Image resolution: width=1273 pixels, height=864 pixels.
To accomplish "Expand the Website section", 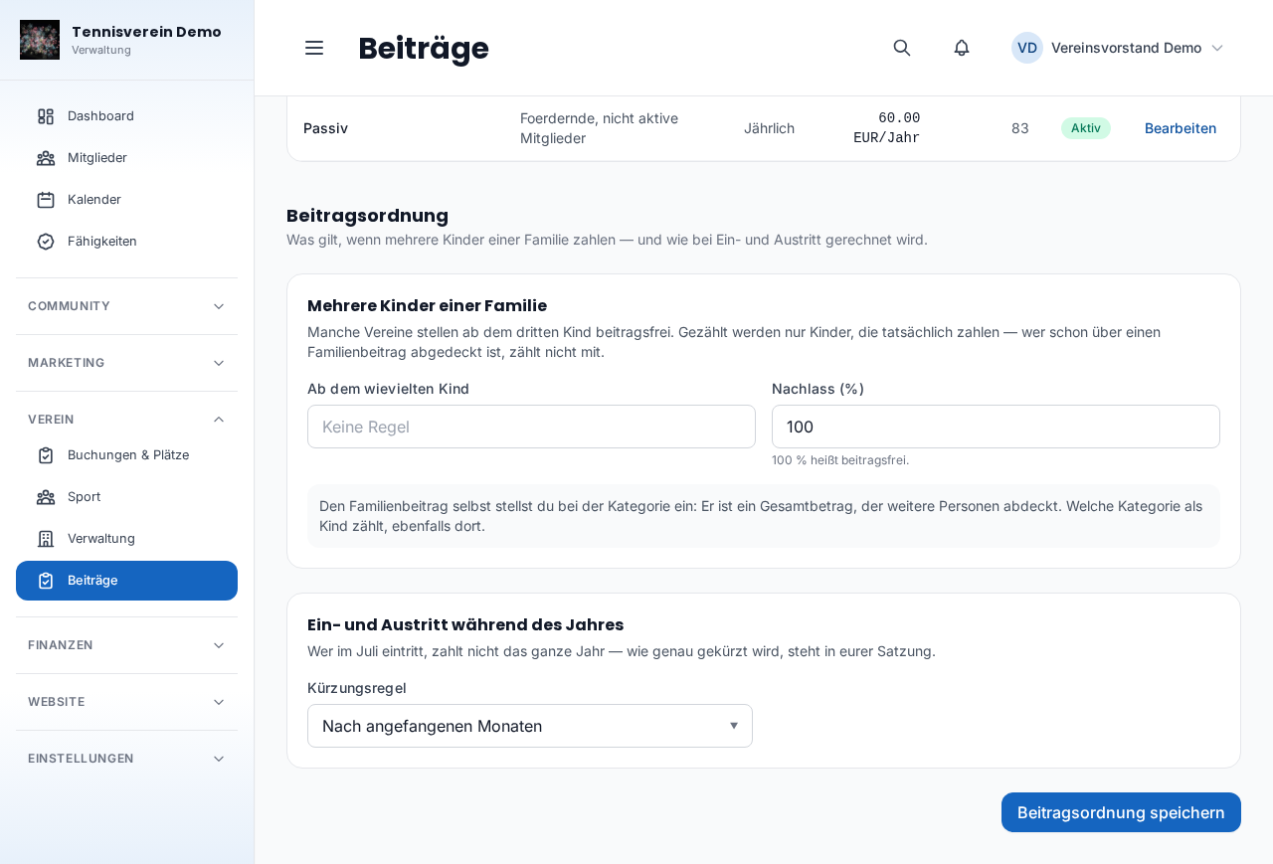I will pyautogui.click(x=126, y=702).
